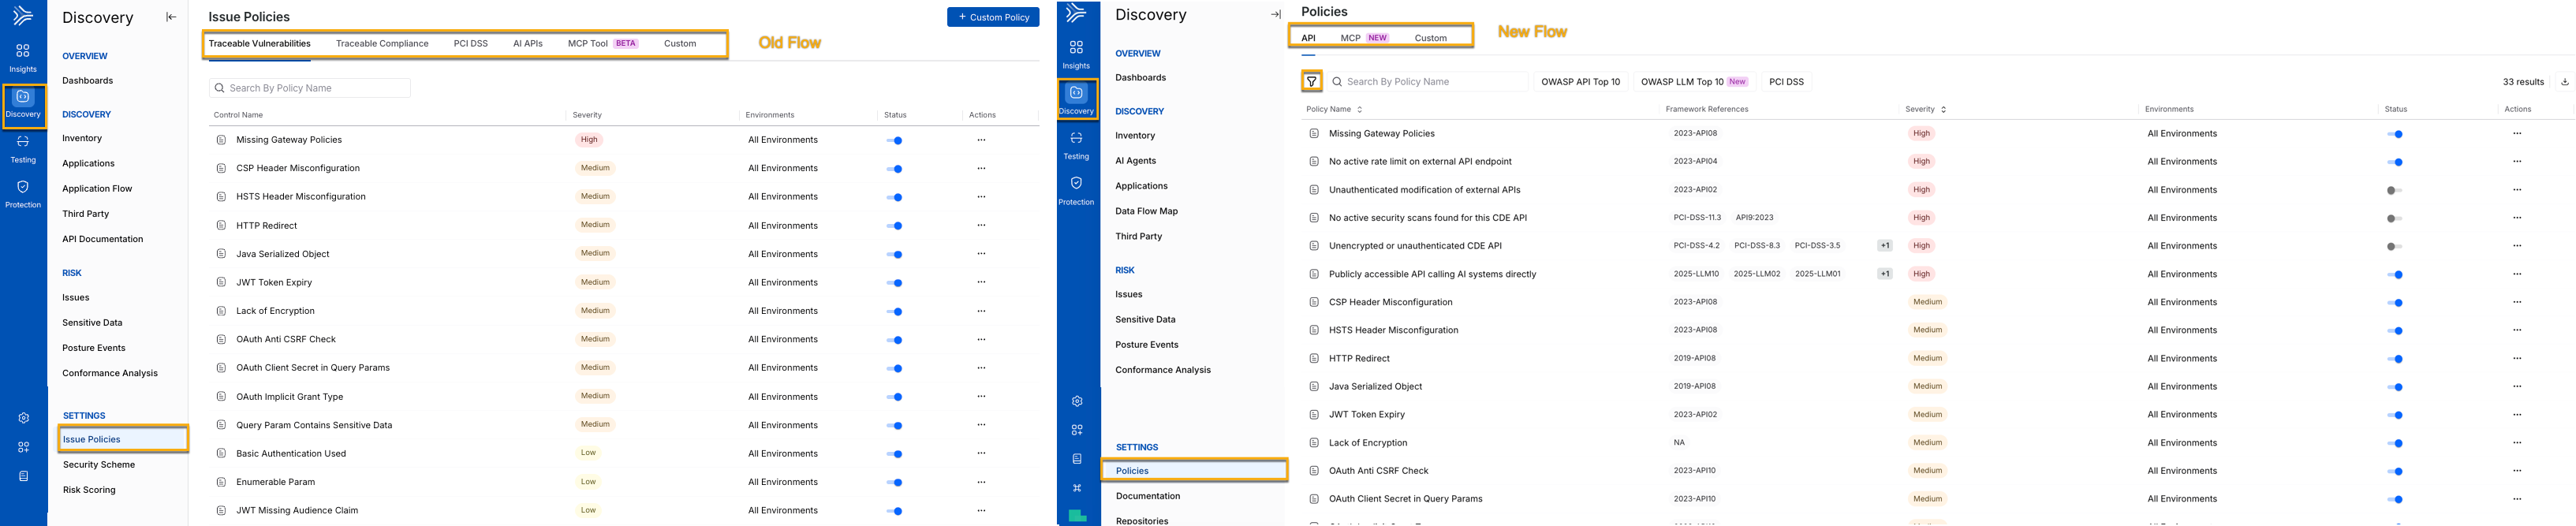
Task: Filter by PCI DSS chip on Policies page
Action: 1786,82
